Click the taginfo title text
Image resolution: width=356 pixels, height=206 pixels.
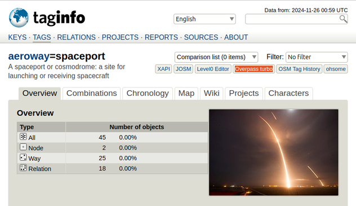[x=59, y=17]
